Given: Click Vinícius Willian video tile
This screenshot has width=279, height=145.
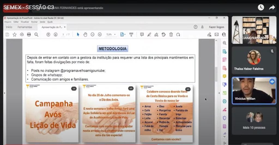Looking at the screenshot, I should pyautogui.click(x=254, y=91).
